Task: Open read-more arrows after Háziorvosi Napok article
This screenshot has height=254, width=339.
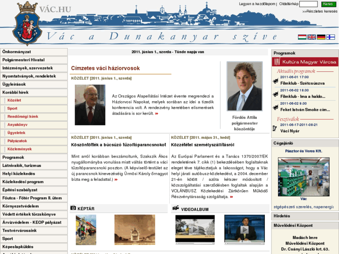Action: click(x=157, y=114)
